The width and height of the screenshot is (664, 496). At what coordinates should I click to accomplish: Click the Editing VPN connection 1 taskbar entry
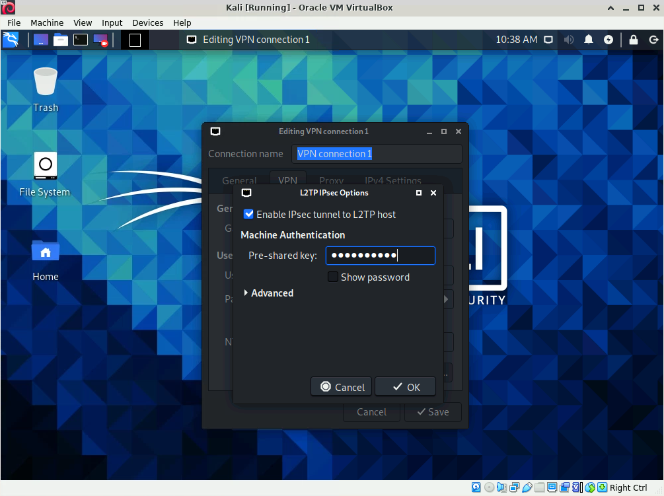248,40
